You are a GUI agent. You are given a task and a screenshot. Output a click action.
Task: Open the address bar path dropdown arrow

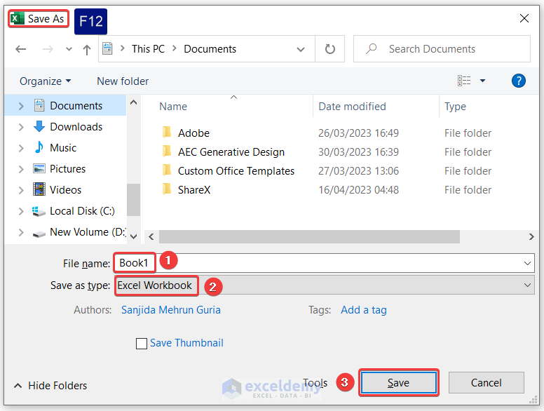301,49
